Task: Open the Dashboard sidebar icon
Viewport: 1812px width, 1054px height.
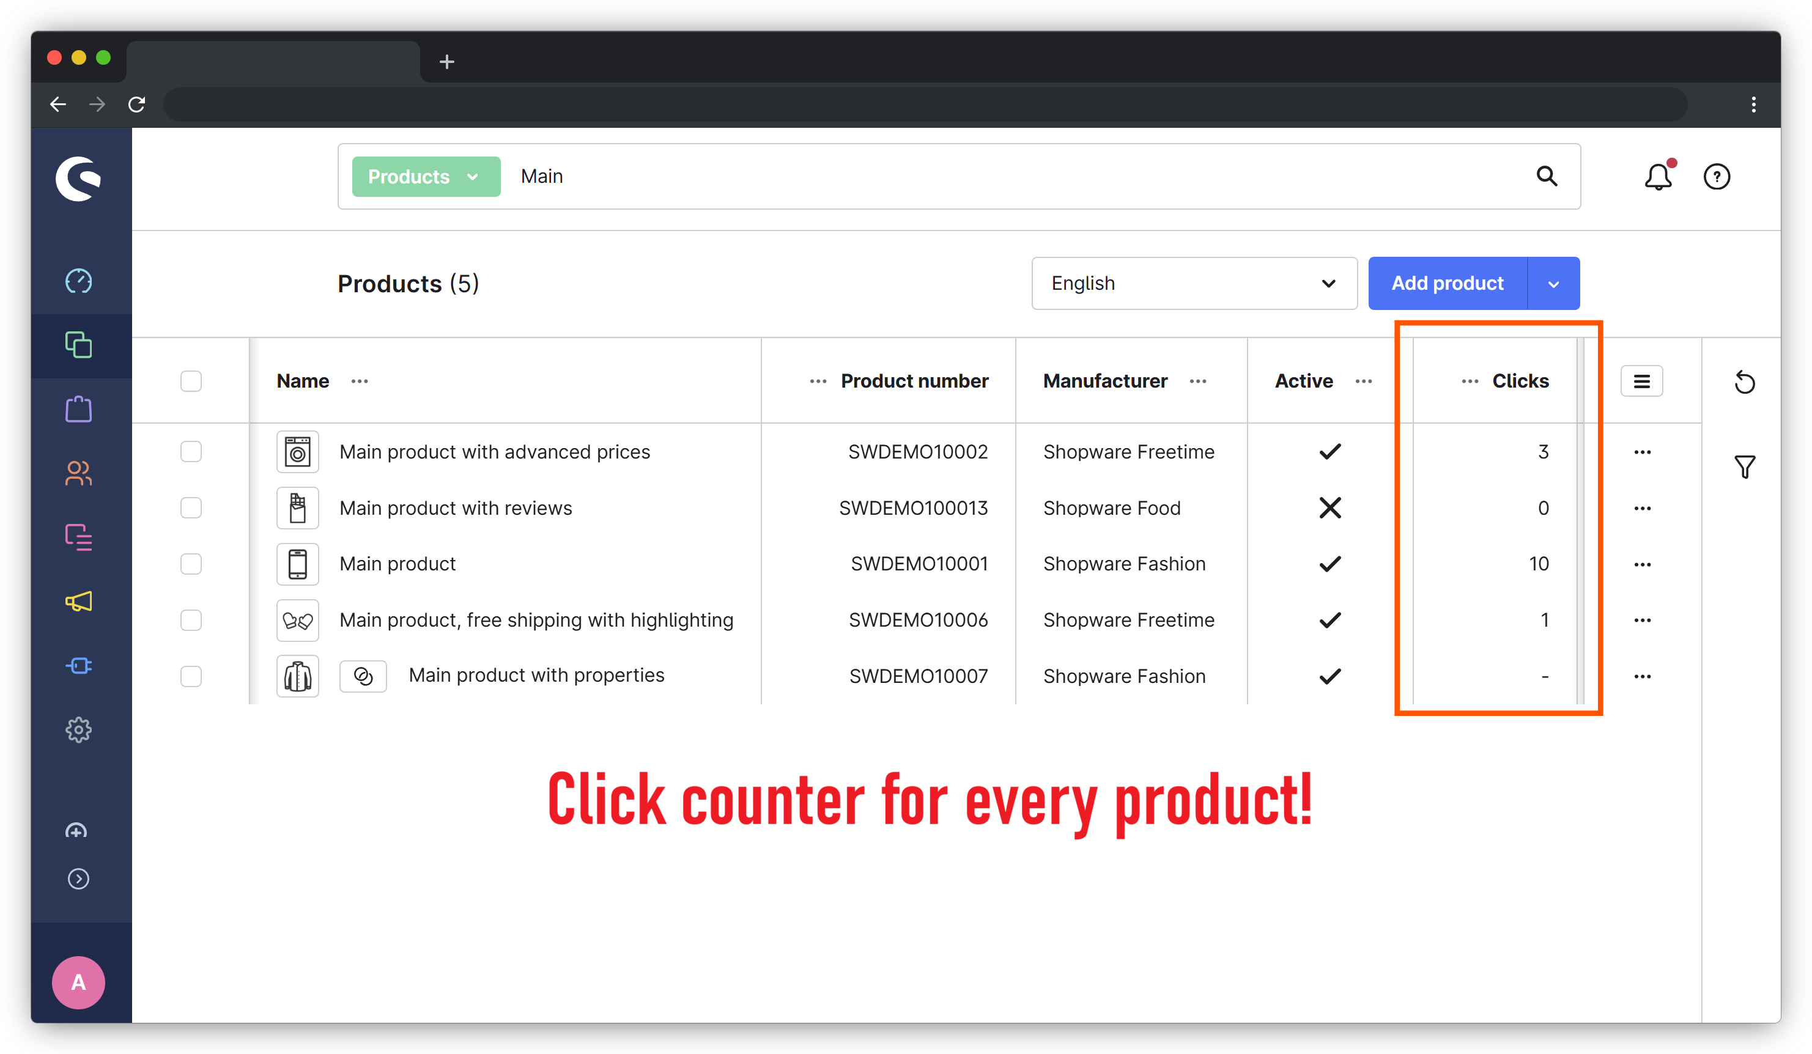Action: [78, 281]
